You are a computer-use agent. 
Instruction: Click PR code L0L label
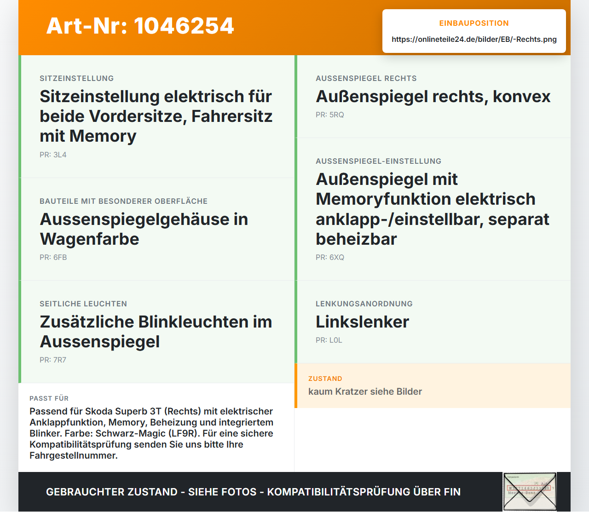(329, 340)
